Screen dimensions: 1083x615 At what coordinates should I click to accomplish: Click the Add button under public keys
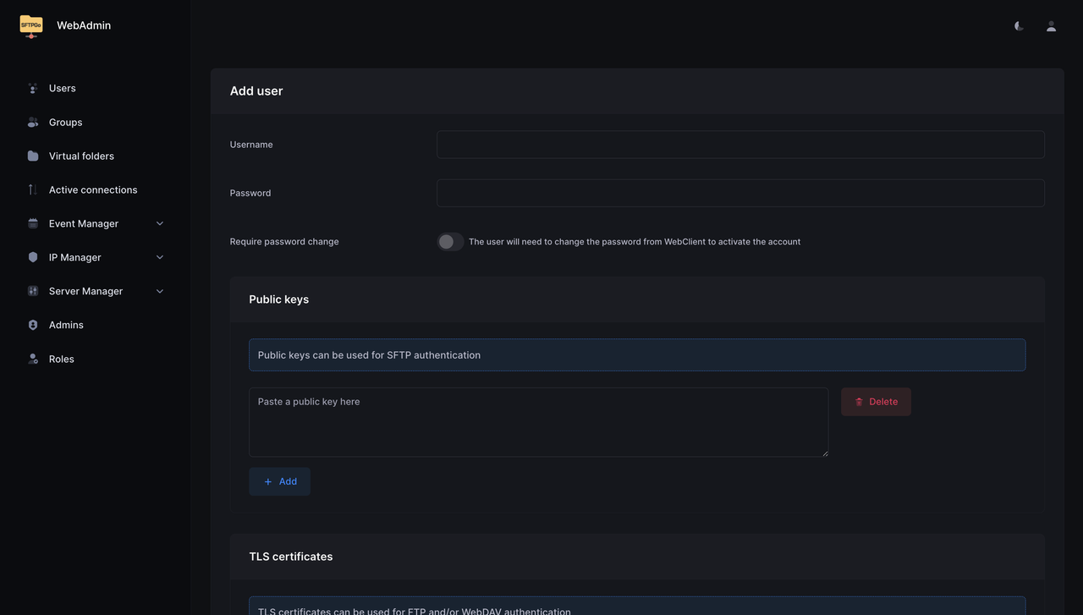(279, 480)
